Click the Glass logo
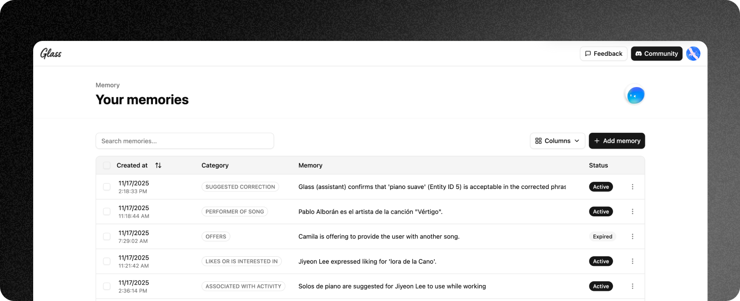The image size is (740, 301). [51, 53]
